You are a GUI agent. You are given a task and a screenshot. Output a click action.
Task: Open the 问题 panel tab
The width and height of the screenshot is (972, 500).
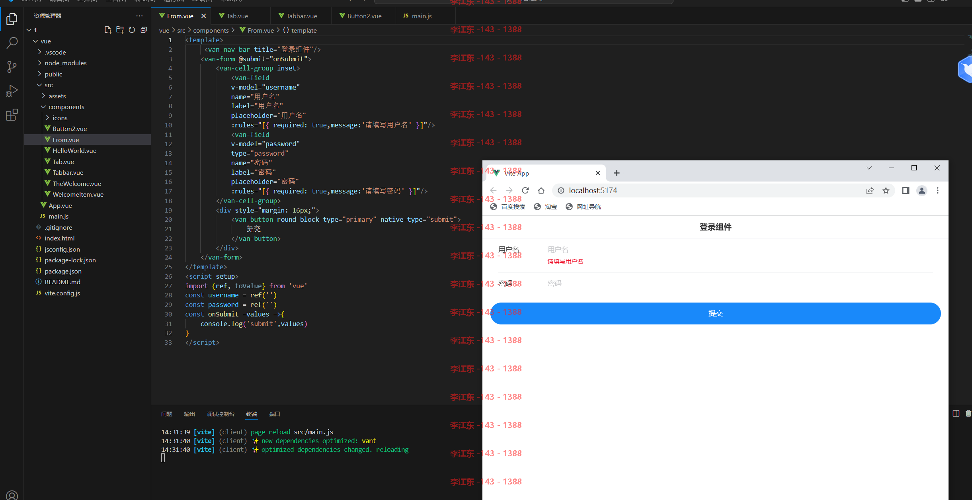166,414
